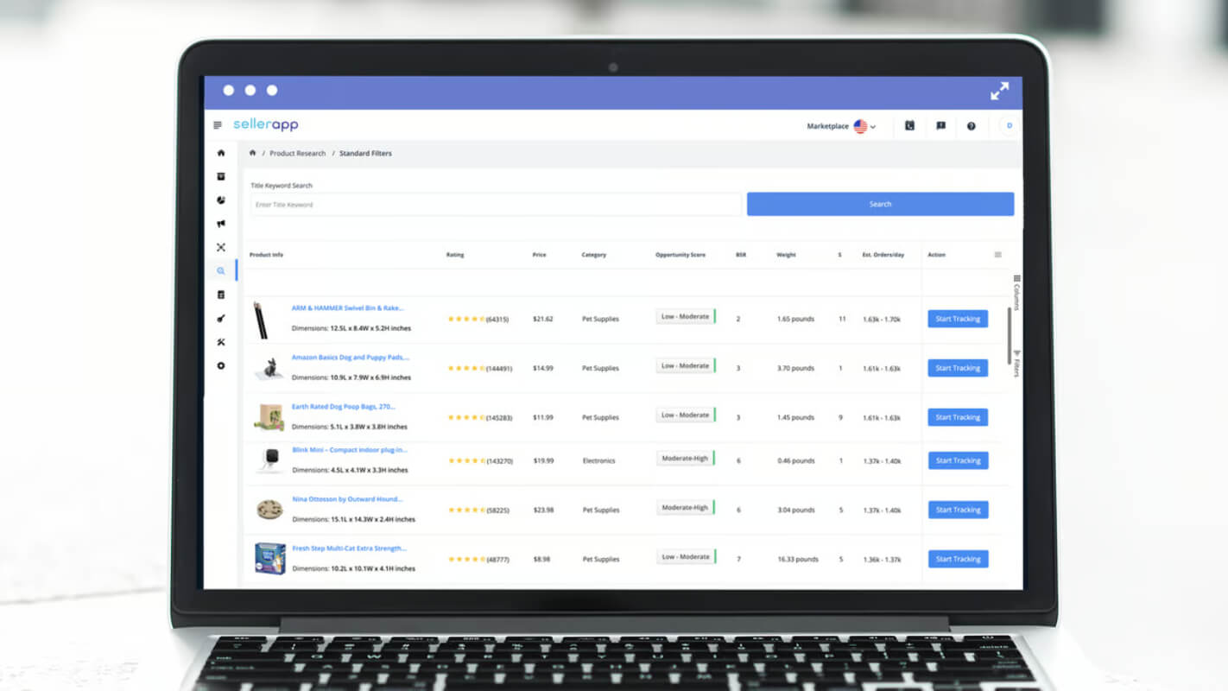Open Amazon Basics Dog and Puppy Pads link
Image resolution: width=1228 pixels, height=691 pixels.
pos(351,357)
